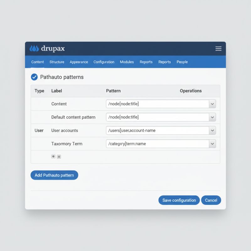This screenshot has width=251, height=251.
Task: Select the User accounts label
Action: (65, 131)
